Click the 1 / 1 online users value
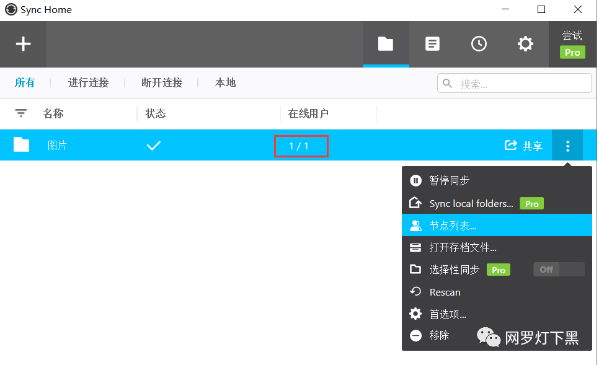599x365 pixels. click(x=299, y=146)
